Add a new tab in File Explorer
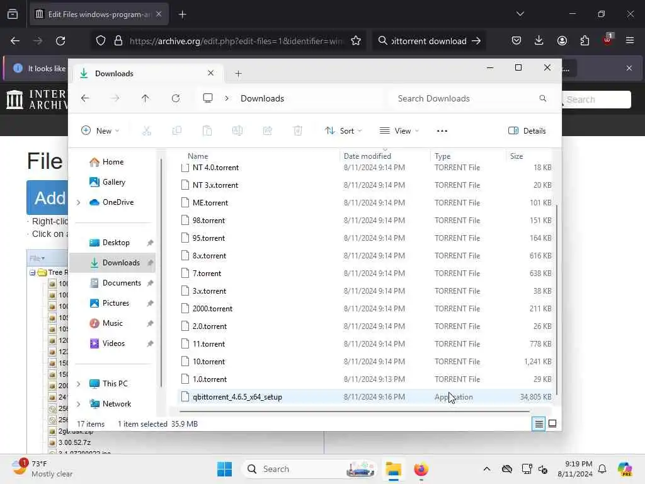This screenshot has width=645, height=484. point(238,74)
